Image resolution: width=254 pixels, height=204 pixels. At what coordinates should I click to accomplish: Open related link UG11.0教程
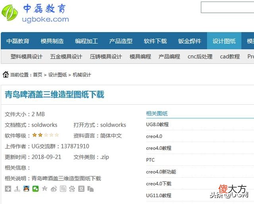[159, 195]
